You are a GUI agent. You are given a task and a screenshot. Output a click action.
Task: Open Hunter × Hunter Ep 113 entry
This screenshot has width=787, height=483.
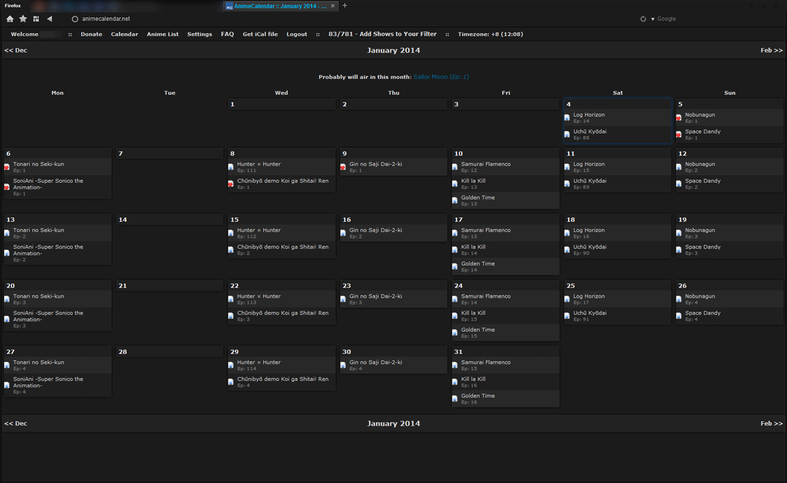[259, 296]
